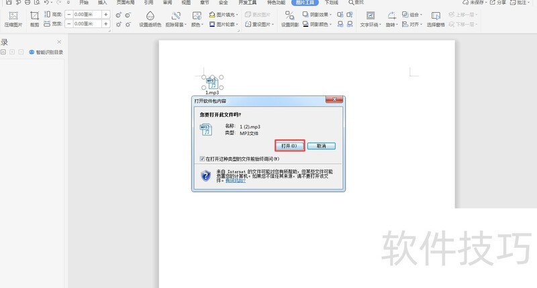Increase height with the plus stepper
The image size is (537, 288).
coord(106,15)
